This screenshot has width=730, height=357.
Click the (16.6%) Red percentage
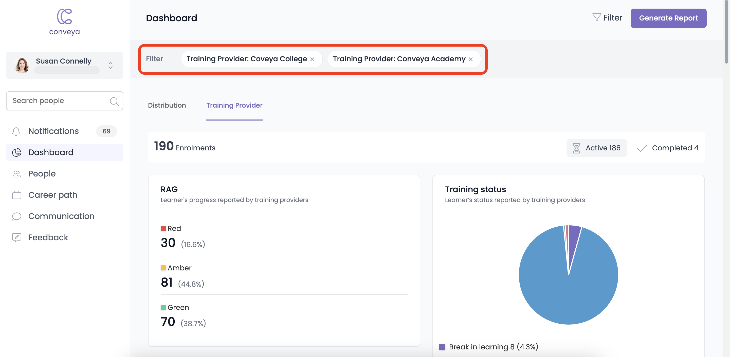(193, 244)
